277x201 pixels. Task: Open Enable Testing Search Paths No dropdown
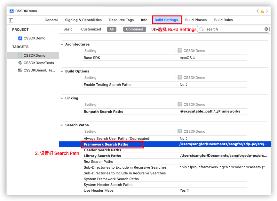[x=184, y=85]
